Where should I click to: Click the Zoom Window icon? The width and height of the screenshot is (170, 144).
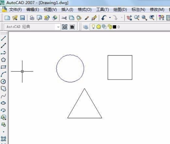pyautogui.click(x=144, y=18)
